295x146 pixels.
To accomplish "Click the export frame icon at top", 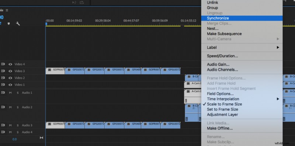I will [x=81, y=3].
